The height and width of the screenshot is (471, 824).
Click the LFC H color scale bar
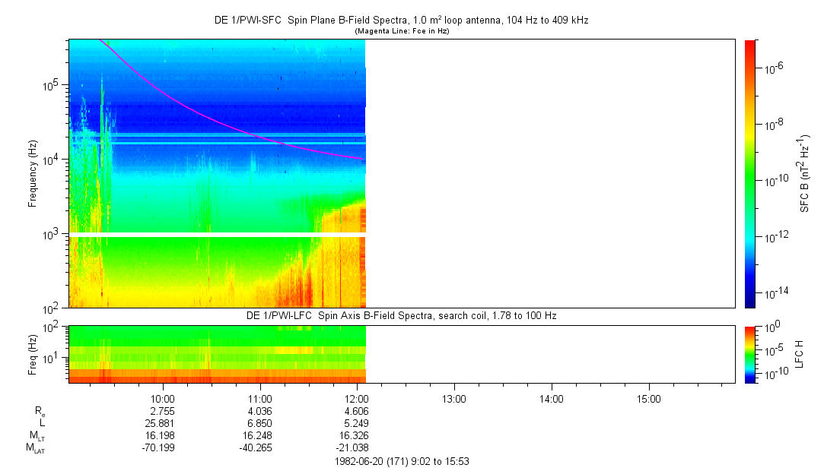[749, 354]
